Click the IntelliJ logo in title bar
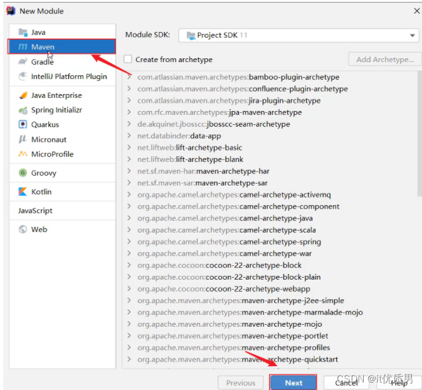 click(x=11, y=11)
